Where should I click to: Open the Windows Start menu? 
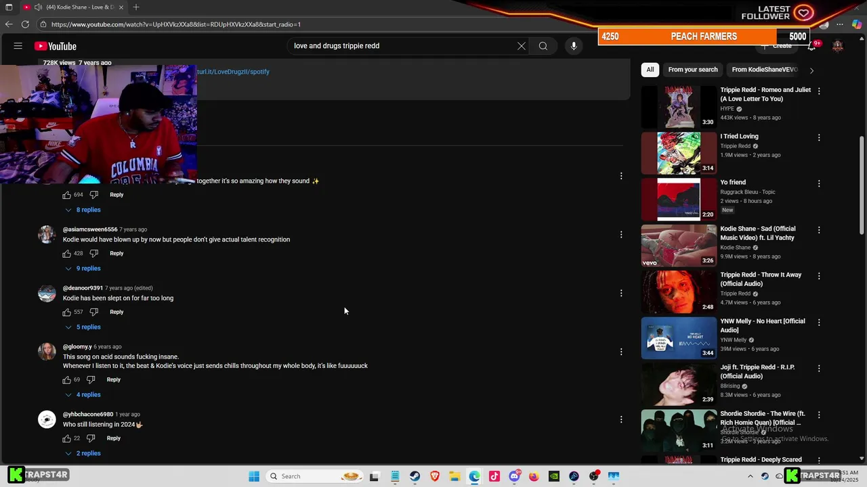pos(254,476)
